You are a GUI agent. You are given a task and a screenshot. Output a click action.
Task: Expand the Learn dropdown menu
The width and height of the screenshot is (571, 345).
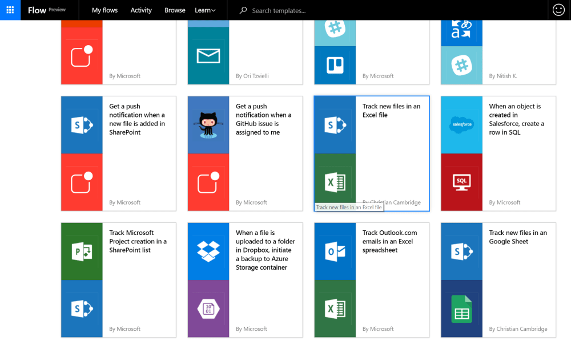coord(205,10)
